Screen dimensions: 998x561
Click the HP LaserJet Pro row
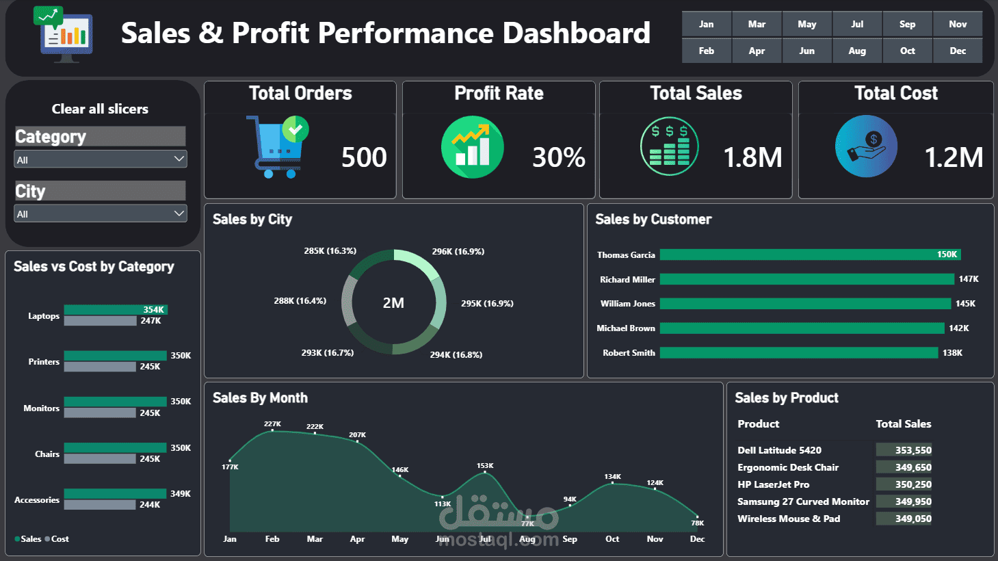point(835,484)
